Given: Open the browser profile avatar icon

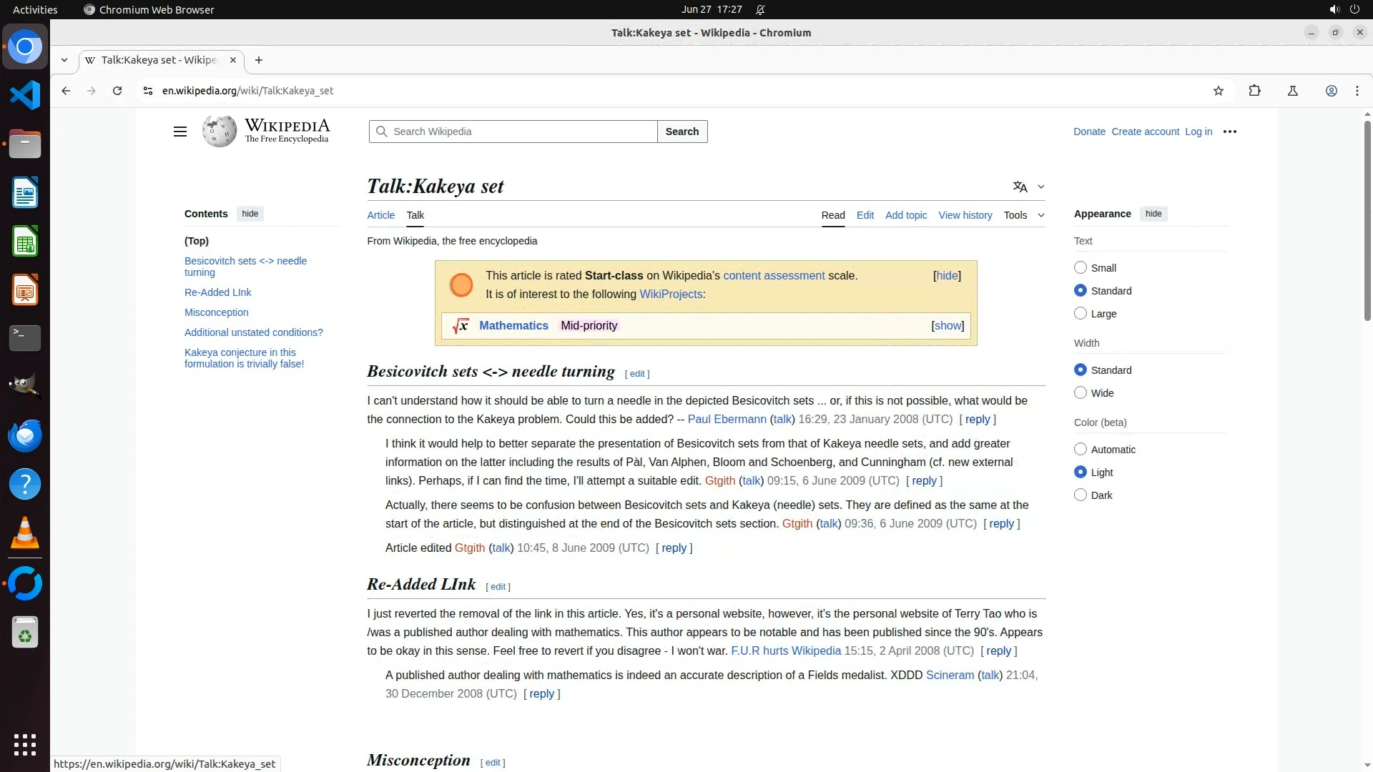Looking at the screenshot, I should click(1331, 91).
